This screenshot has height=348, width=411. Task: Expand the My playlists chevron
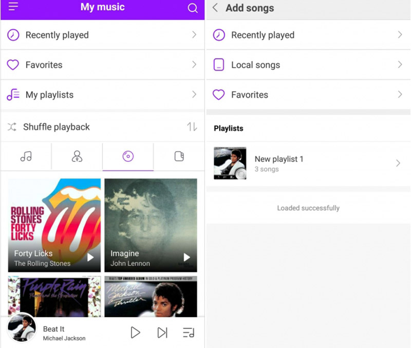pos(194,95)
